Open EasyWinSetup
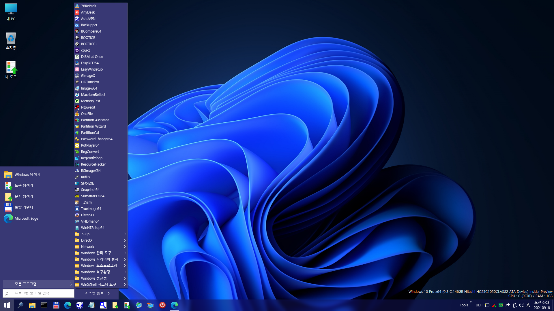 [100, 69]
